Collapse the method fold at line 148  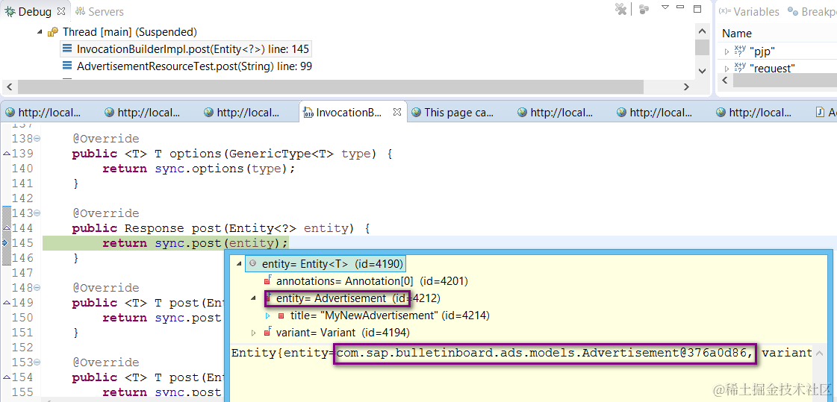[x=37, y=288]
